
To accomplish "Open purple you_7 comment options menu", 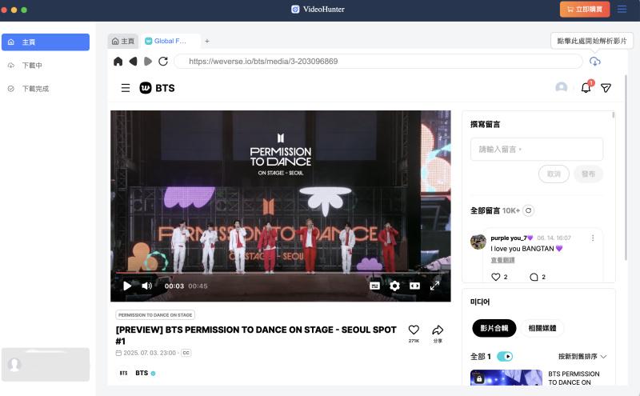I will click(593, 238).
